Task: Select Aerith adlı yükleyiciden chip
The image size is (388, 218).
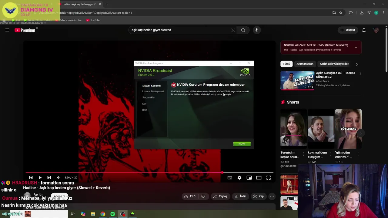Action: (x=334, y=64)
